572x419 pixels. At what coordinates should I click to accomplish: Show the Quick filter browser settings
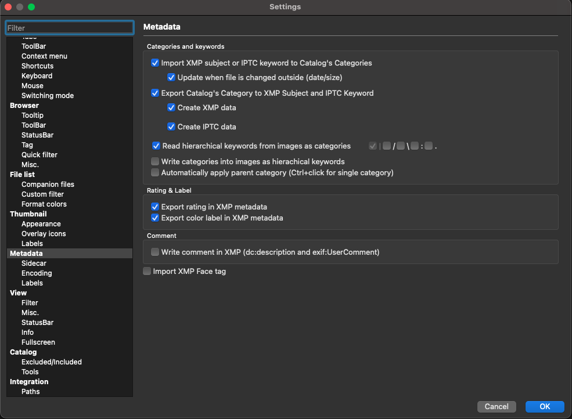tap(39, 155)
